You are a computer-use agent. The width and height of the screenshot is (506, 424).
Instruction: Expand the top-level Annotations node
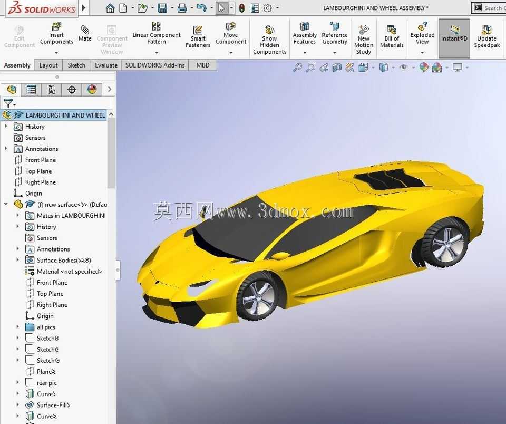click(x=6, y=149)
